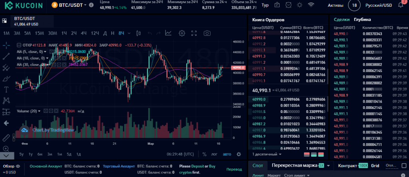Open the notifications bell icon

click(401, 5)
